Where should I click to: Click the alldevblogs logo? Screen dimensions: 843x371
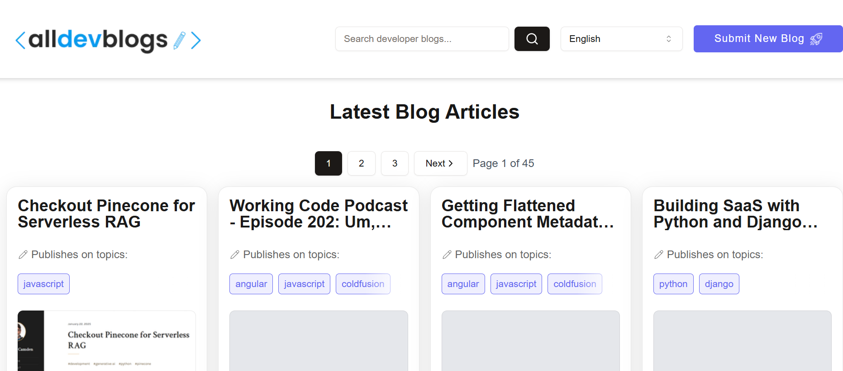tap(108, 40)
